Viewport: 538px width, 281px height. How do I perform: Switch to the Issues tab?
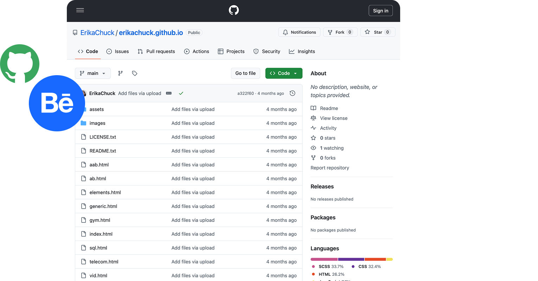point(118,51)
